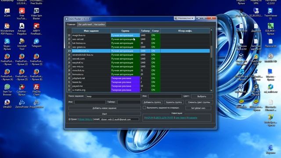Open the Cyberfox shortcut on the desktop

[22, 90]
